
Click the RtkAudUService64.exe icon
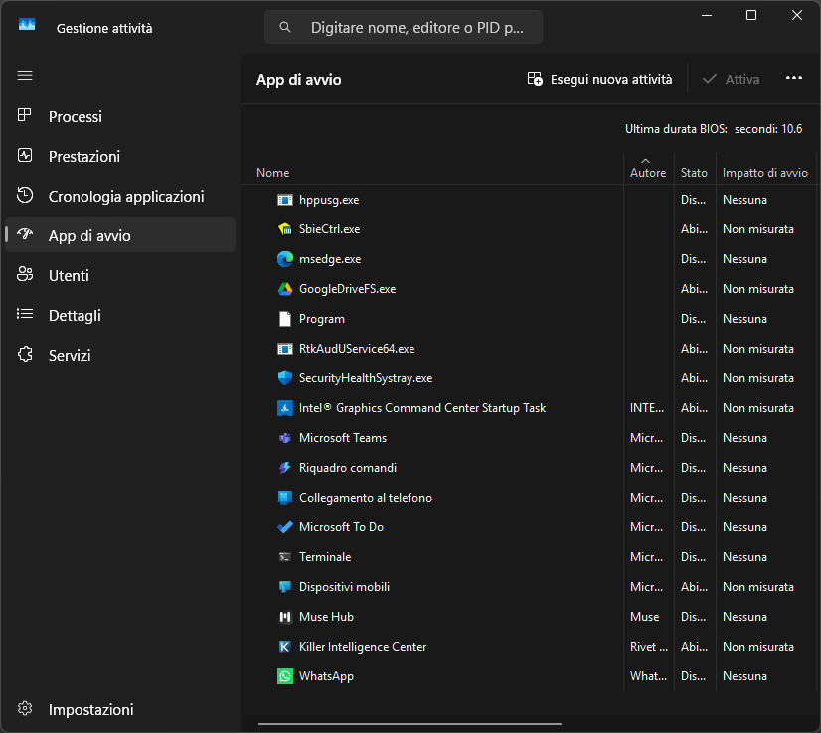tap(285, 349)
